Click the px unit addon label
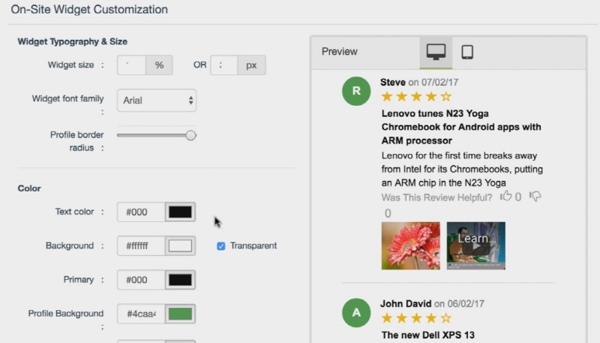The height and width of the screenshot is (343, 600). click(x=251, y=65)
